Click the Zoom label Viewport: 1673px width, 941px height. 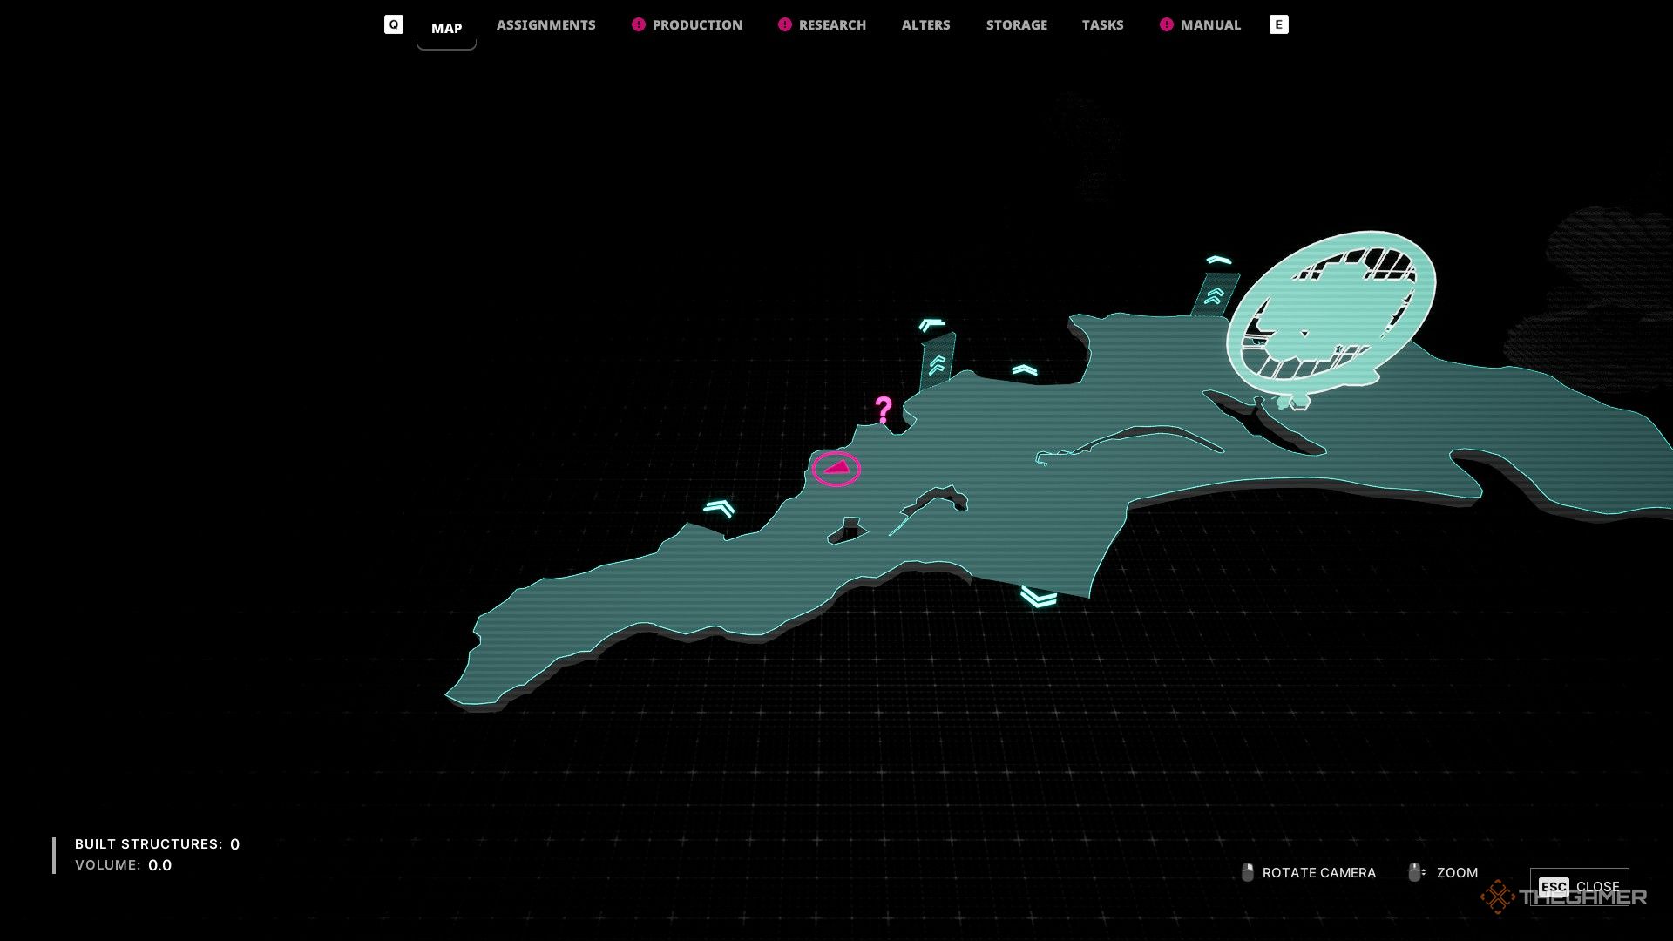click(1457, 873)
